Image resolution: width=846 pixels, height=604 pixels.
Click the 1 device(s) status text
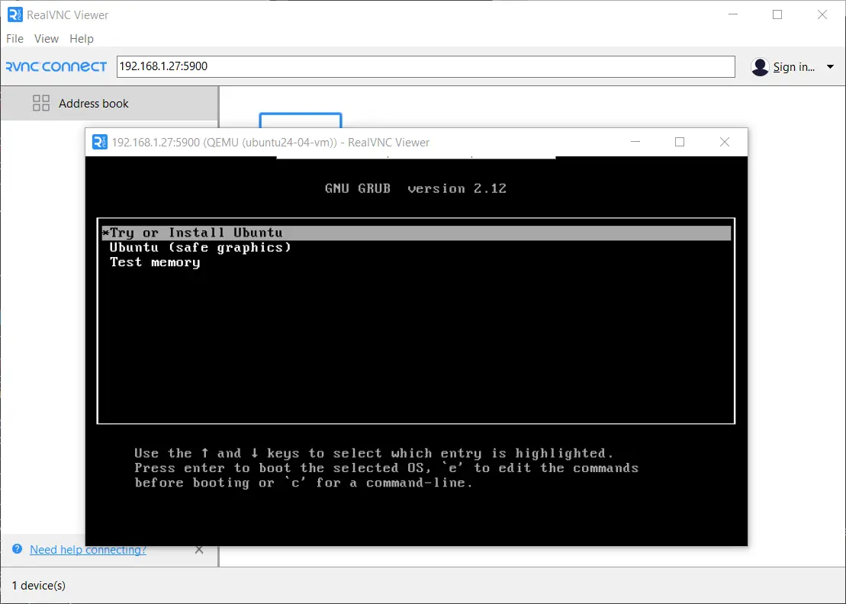click(39, 585)
